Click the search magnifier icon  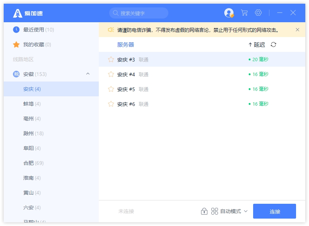(x=115, y=13)
